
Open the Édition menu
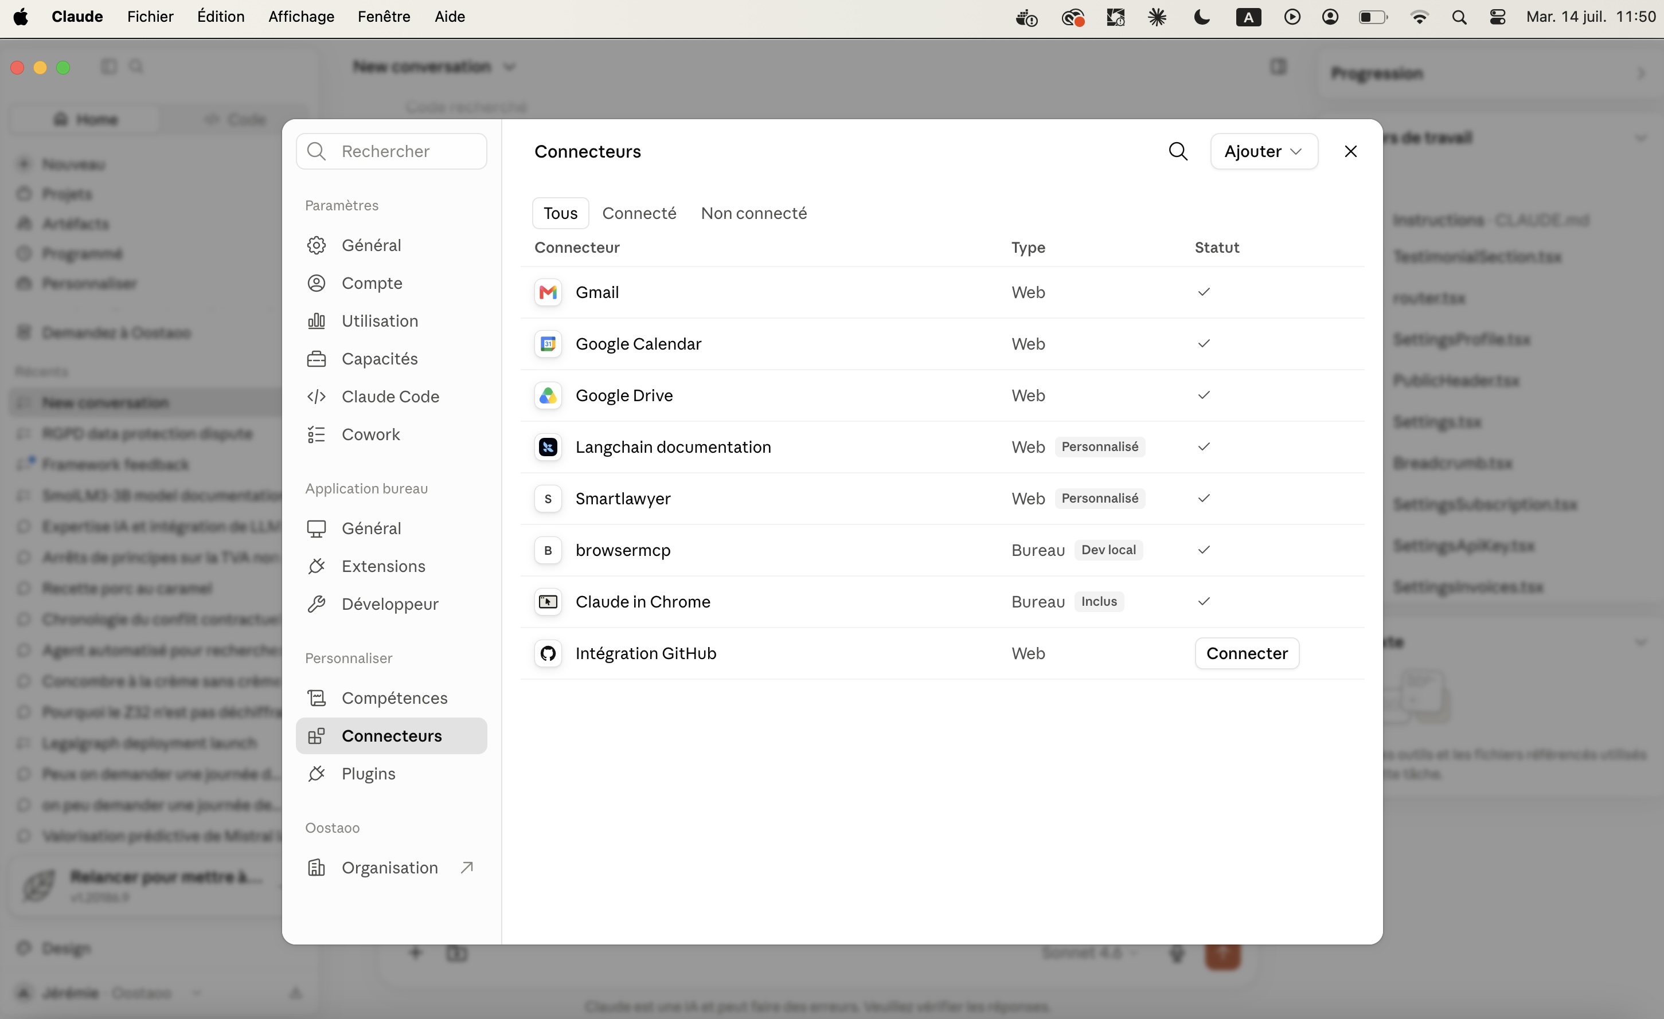point(220,16)
